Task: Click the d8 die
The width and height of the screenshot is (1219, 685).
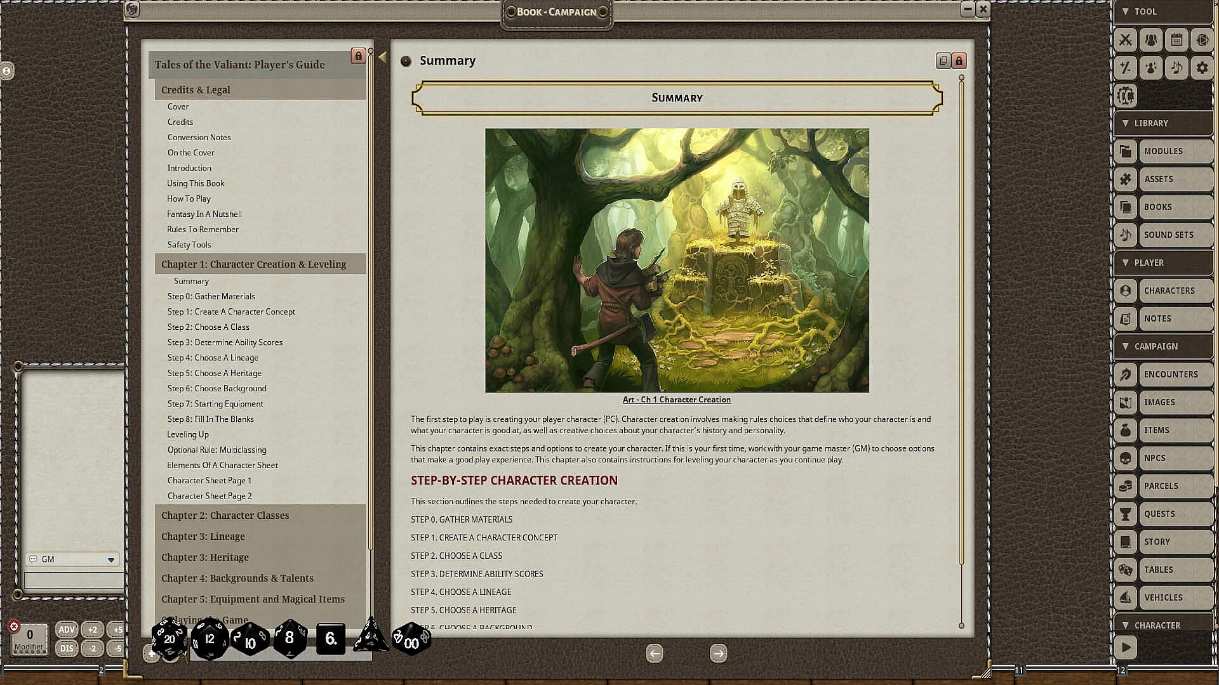Action: coord(290,638)
